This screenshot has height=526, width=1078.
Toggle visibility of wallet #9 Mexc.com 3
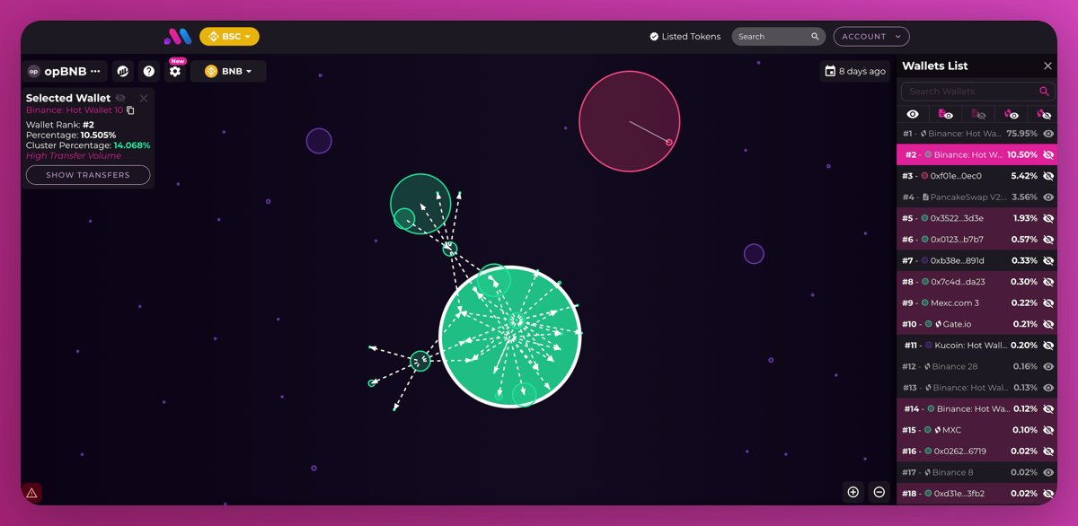pos(1047,302)
